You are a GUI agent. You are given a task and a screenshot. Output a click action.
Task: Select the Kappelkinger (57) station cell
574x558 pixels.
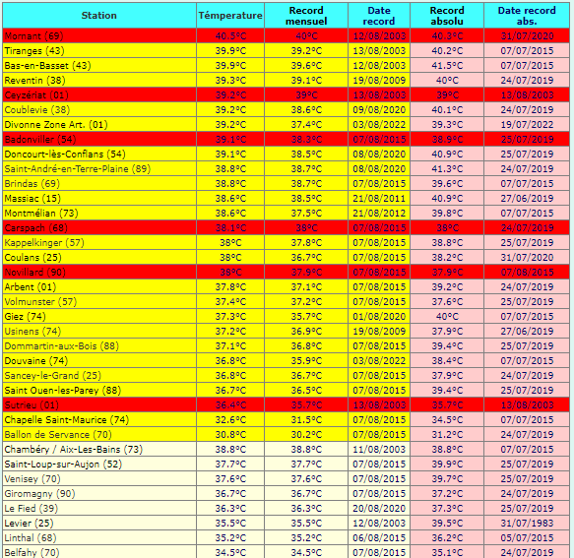(x=99, y=243)
